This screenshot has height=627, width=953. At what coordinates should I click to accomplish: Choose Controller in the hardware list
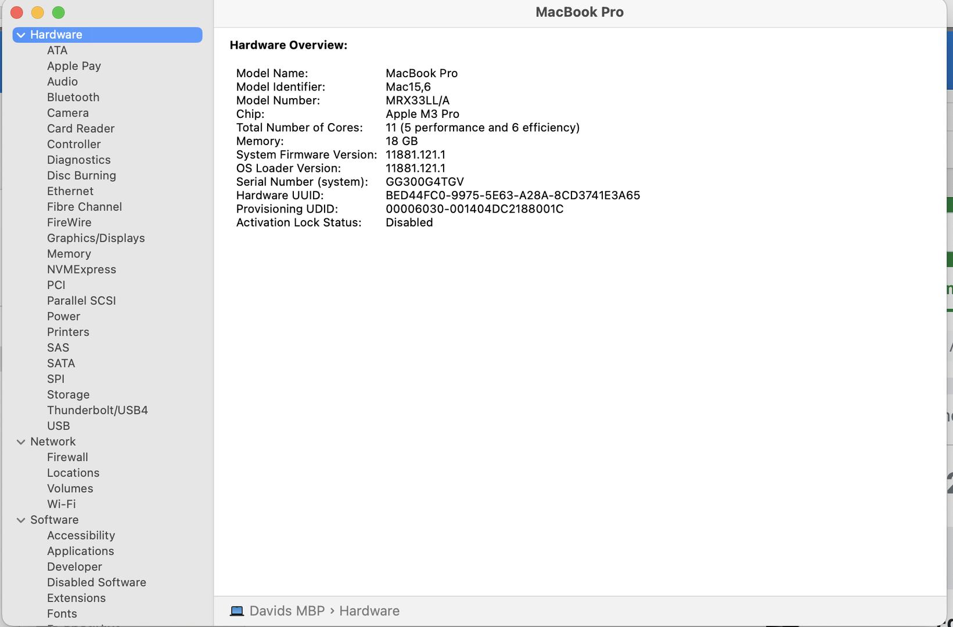[x=74, y=145]
